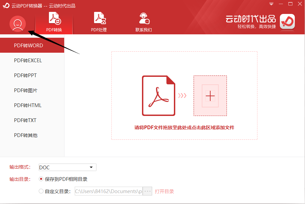305x204 pixels.
Task: Select the PDF处理 toolbar icon
Action: pyautogui.click(x=99, y=19)
